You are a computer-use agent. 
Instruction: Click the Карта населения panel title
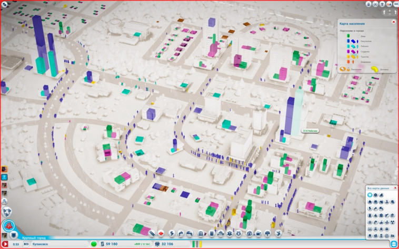coord(352,24)
